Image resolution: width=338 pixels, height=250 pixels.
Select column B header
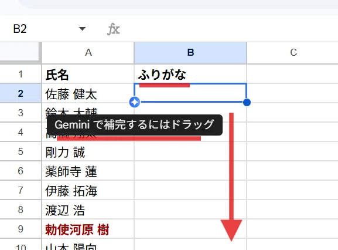(x=190, y=52)
